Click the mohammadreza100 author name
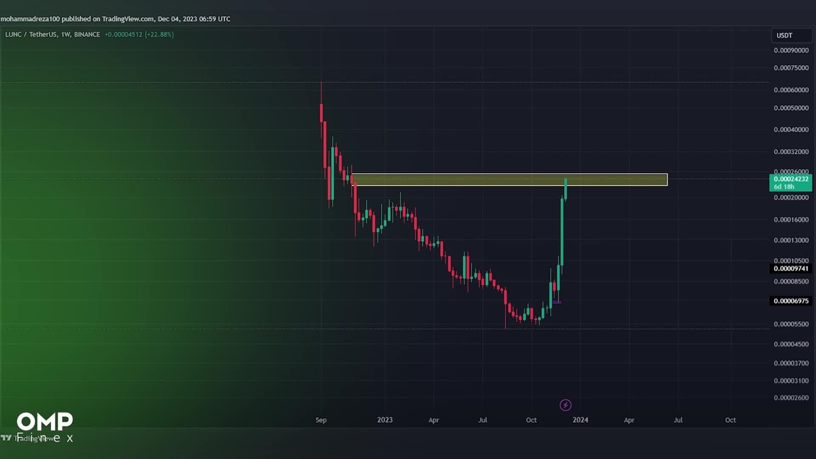The width and height of the screenshot is (816, 459). 30,19
